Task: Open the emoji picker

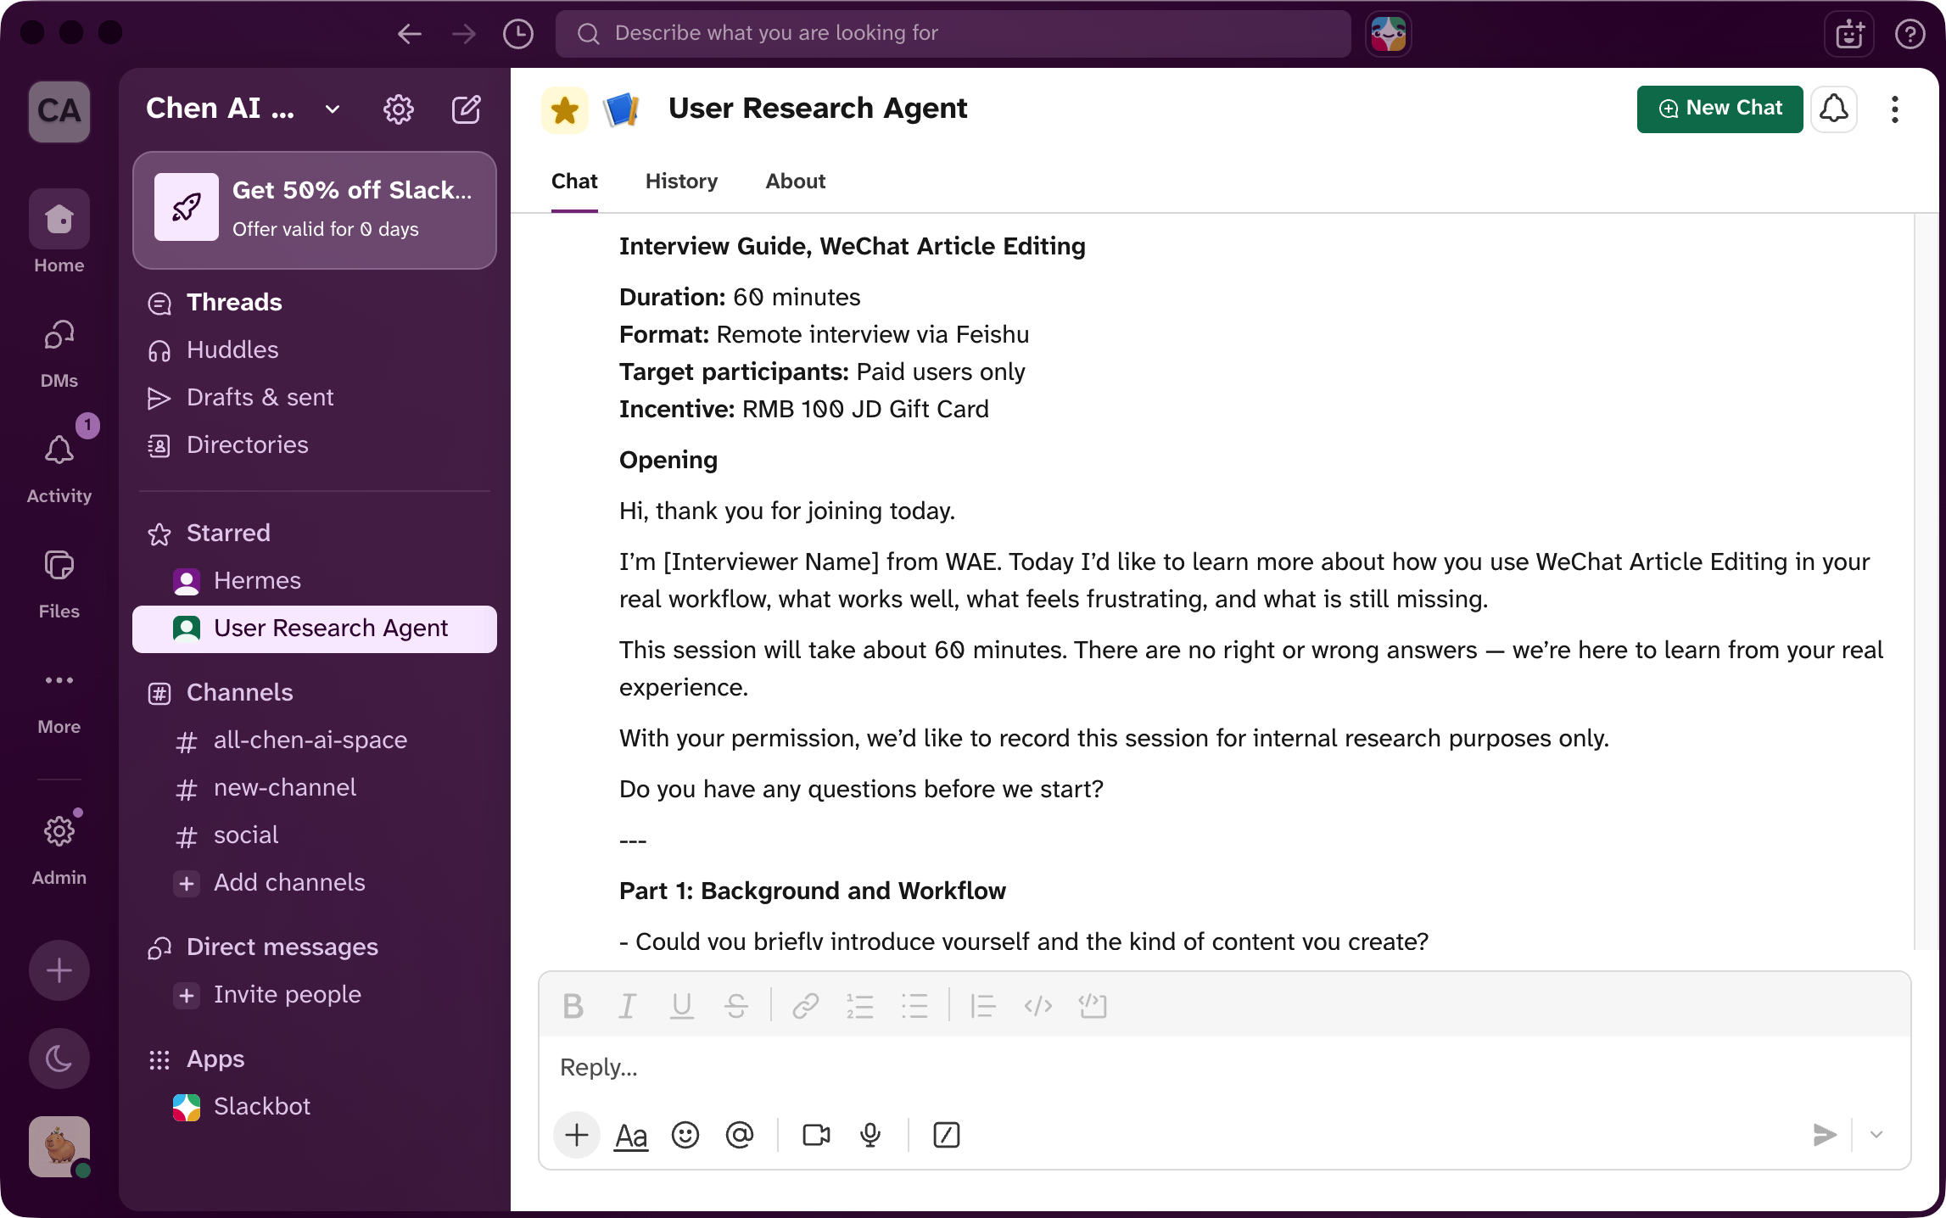Action: click(685, 1135)
